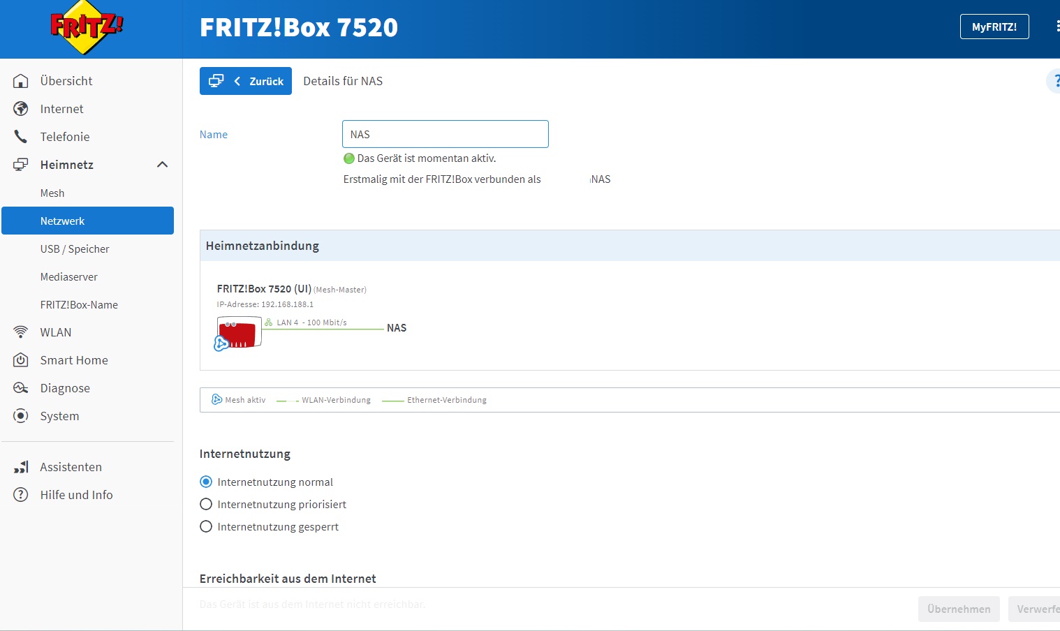The width and height of the screenshot is (1060, 631).
Task: Click the NAS device label in diagram
Action: 397,328
